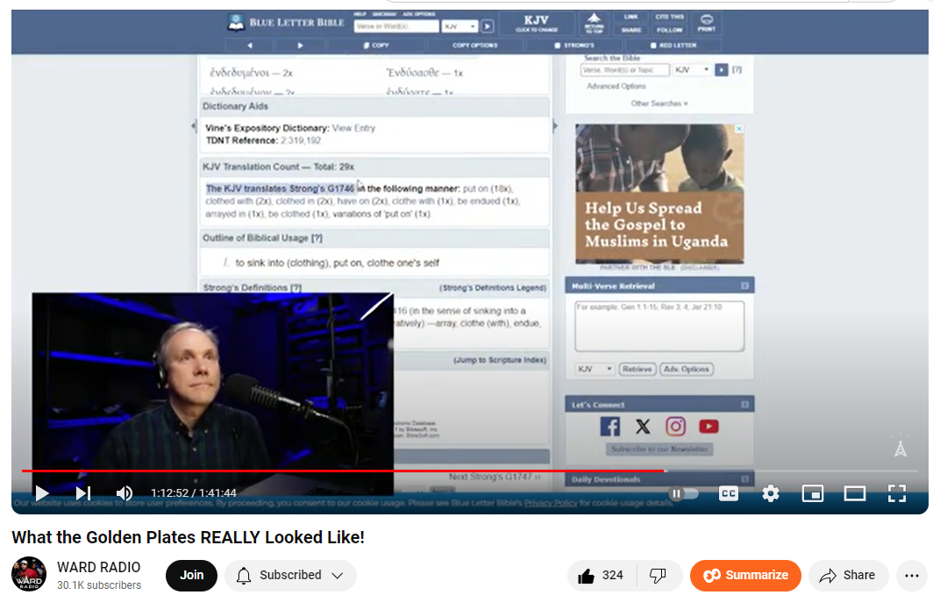Click header search go arrow button
Screen dimensions: 933x595
click(488, 27)
